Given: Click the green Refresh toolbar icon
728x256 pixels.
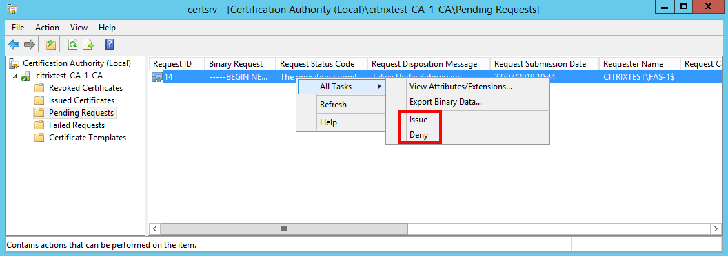Looking at the screenshot, I should [72, 45].
